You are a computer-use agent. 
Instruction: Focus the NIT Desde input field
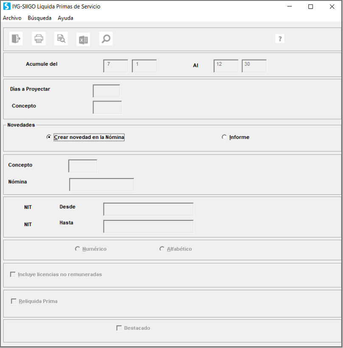point(148,209)
